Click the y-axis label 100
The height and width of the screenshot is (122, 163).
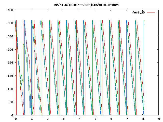10,89
